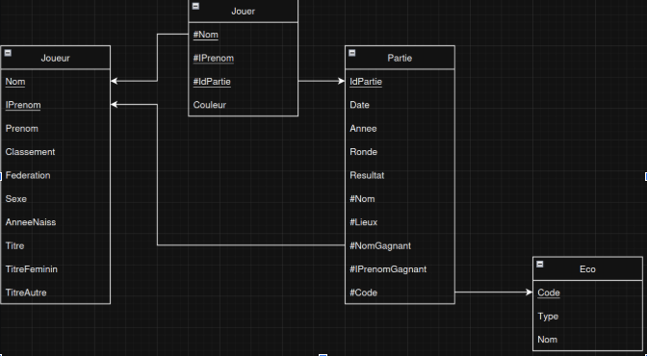This screenshot has height=356, width=647.
Task: Select the Jouer table title
Action: [x=243, y=12]
